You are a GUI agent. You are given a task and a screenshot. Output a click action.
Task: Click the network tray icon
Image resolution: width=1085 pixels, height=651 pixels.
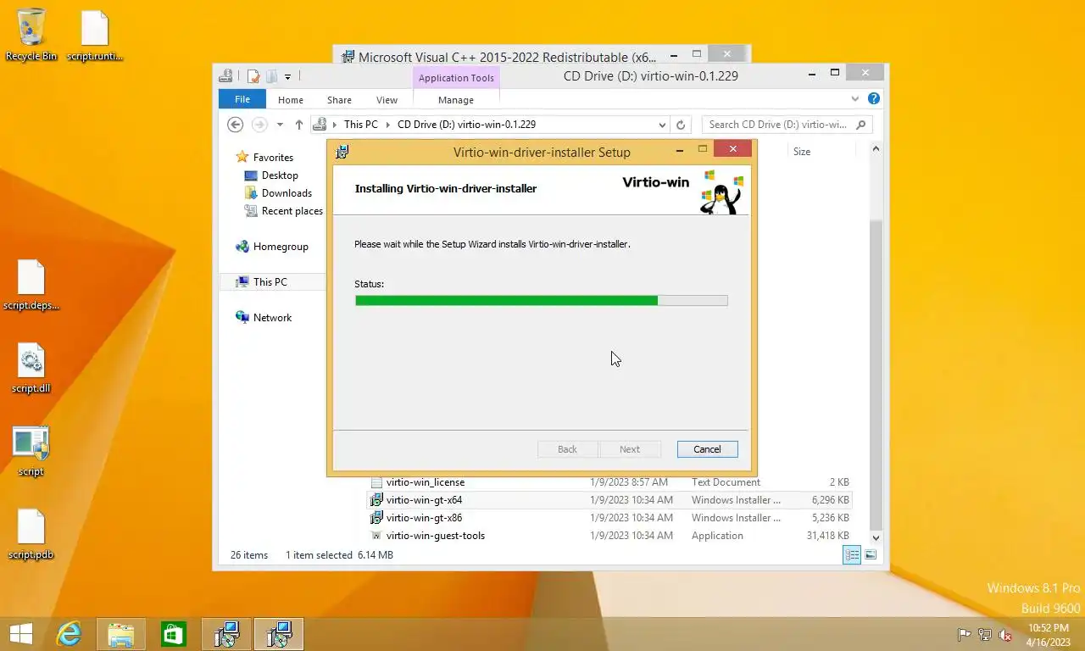(985, 635)
